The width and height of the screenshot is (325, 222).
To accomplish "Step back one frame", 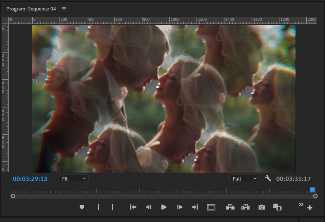I will click(148, 207).
